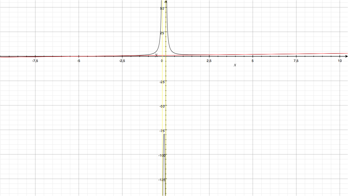Click the "-125" y-axis tick label
The height and width of the screenshot is (196, 348).
click(161, 180)
